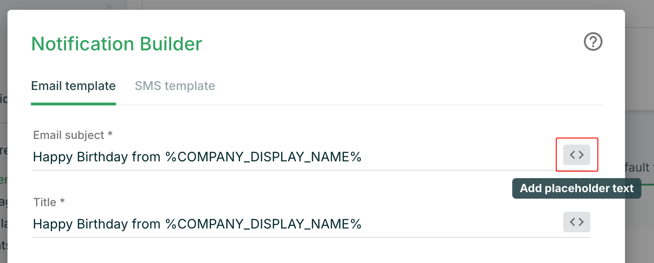The image size is (654, 263).
Task: Click the word "Happy" in the Title field
Action: tap(49, 224)
